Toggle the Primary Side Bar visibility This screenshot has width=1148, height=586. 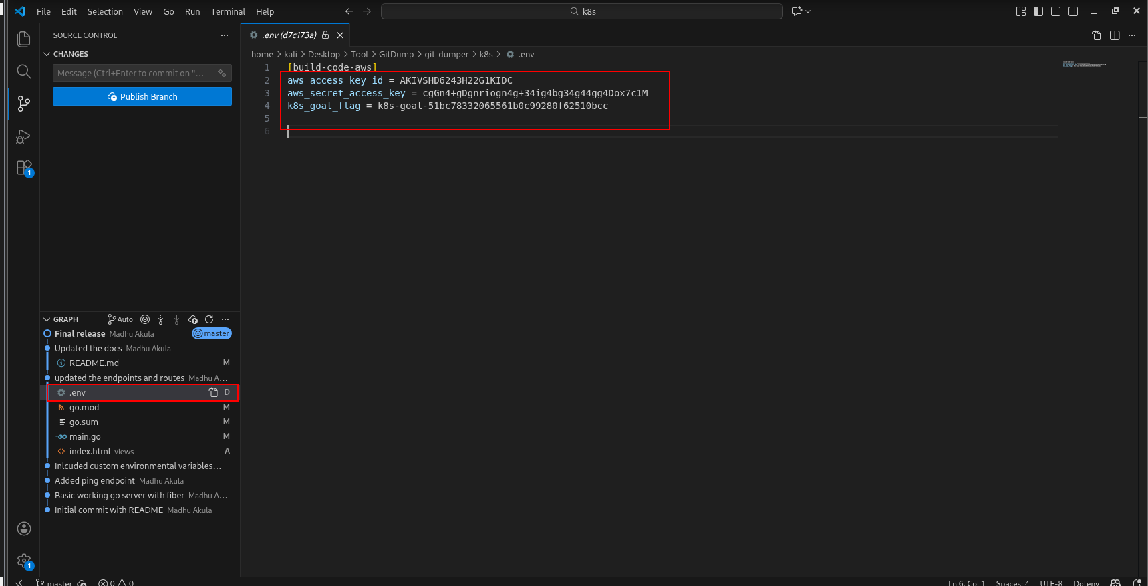[1038, 11]
